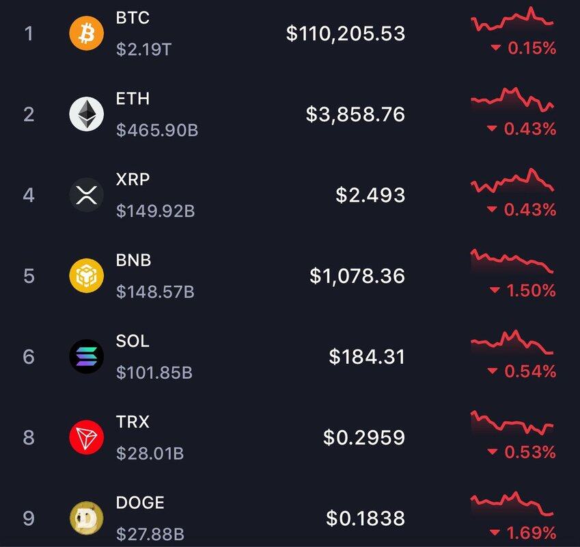Viewport: 580px width, 547px height.
Task: Click the $110,205.53 Bitcoin price
Action: [346, 34]
